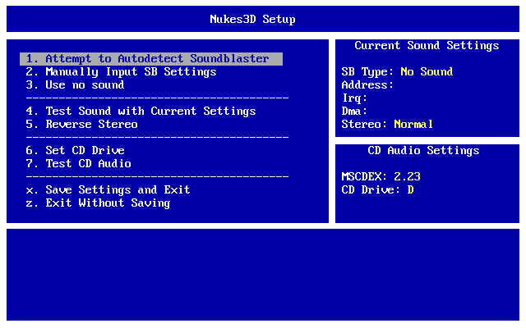Viewport: 526px width, 328px height.
Task: Click the CD Audio Settings heading
Action: tap(423, 151)
